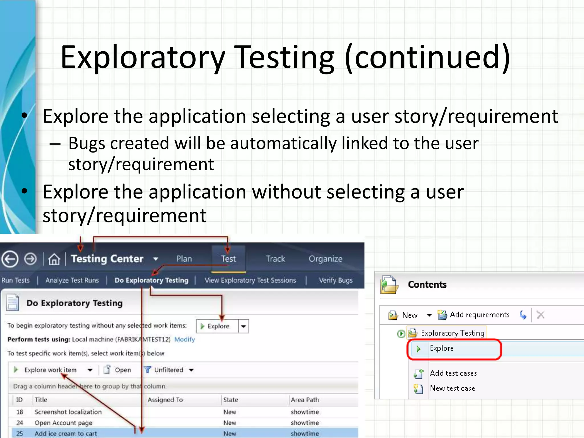
Task: Expand the Unfiltered dropdown arrow
Action: click(191, 370)
